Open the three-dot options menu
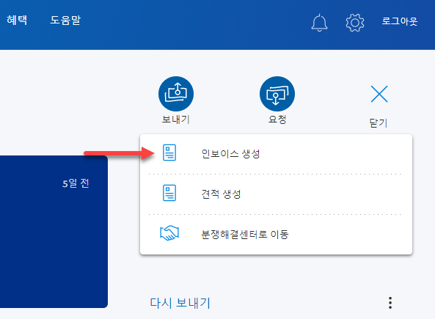 click(390, 303)
